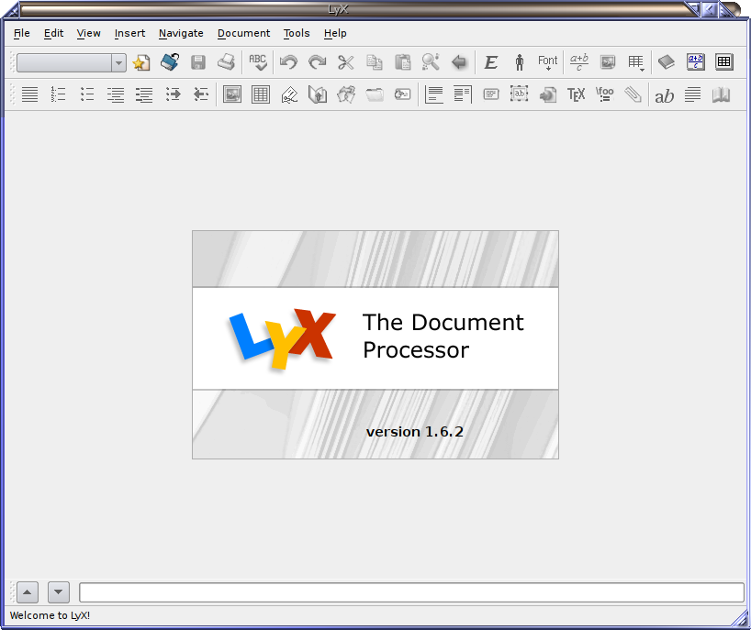The image size is (751, 630).
Task: Click the next command down-arrow button
Action: 59,592
